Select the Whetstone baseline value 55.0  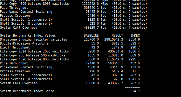pyautogui.click(x=95, y=43)
